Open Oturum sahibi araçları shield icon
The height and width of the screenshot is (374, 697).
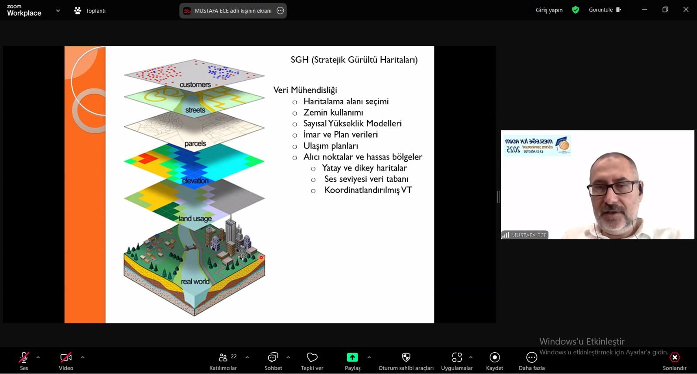406,358
